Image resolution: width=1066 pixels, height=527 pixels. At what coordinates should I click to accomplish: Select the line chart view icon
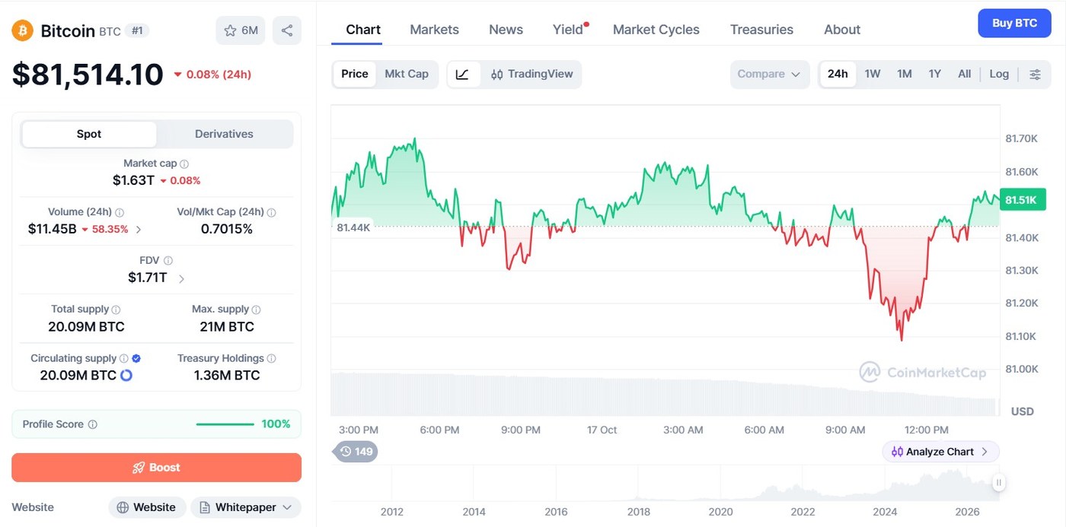(463, 75)
